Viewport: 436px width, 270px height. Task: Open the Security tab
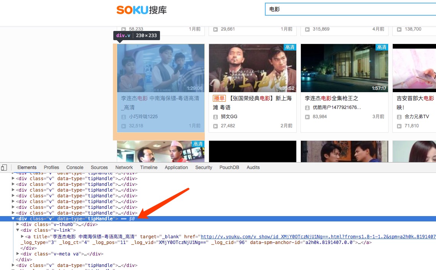pos(204,168)
